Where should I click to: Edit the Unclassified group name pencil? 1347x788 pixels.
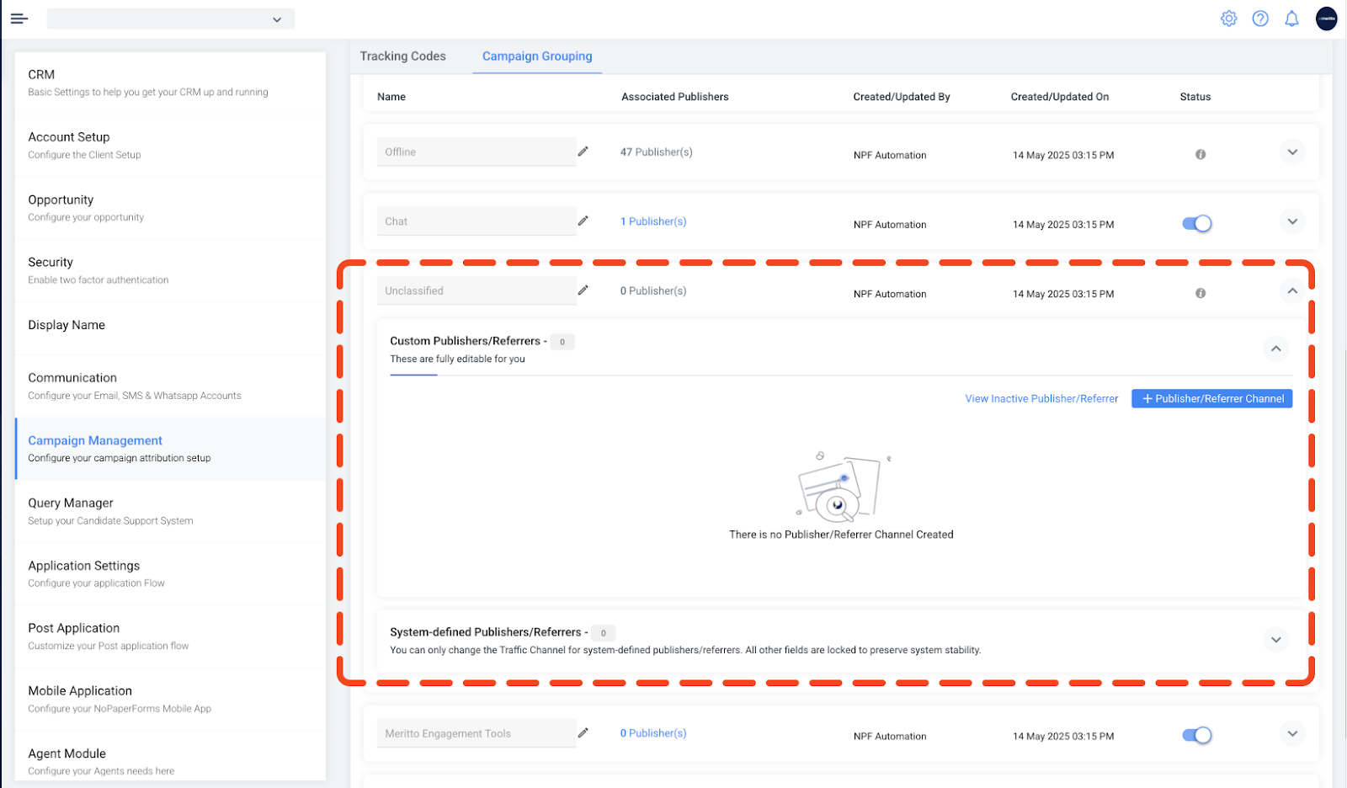pyautogui.click(x=583, y=290)
